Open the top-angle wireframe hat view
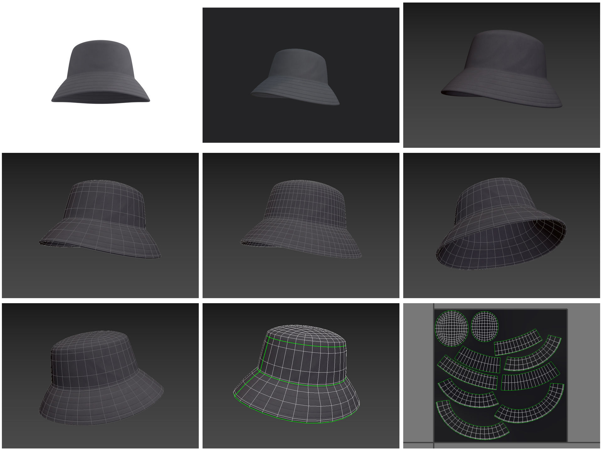The height and width of the screenshot is (451, 602). (100, 376)
